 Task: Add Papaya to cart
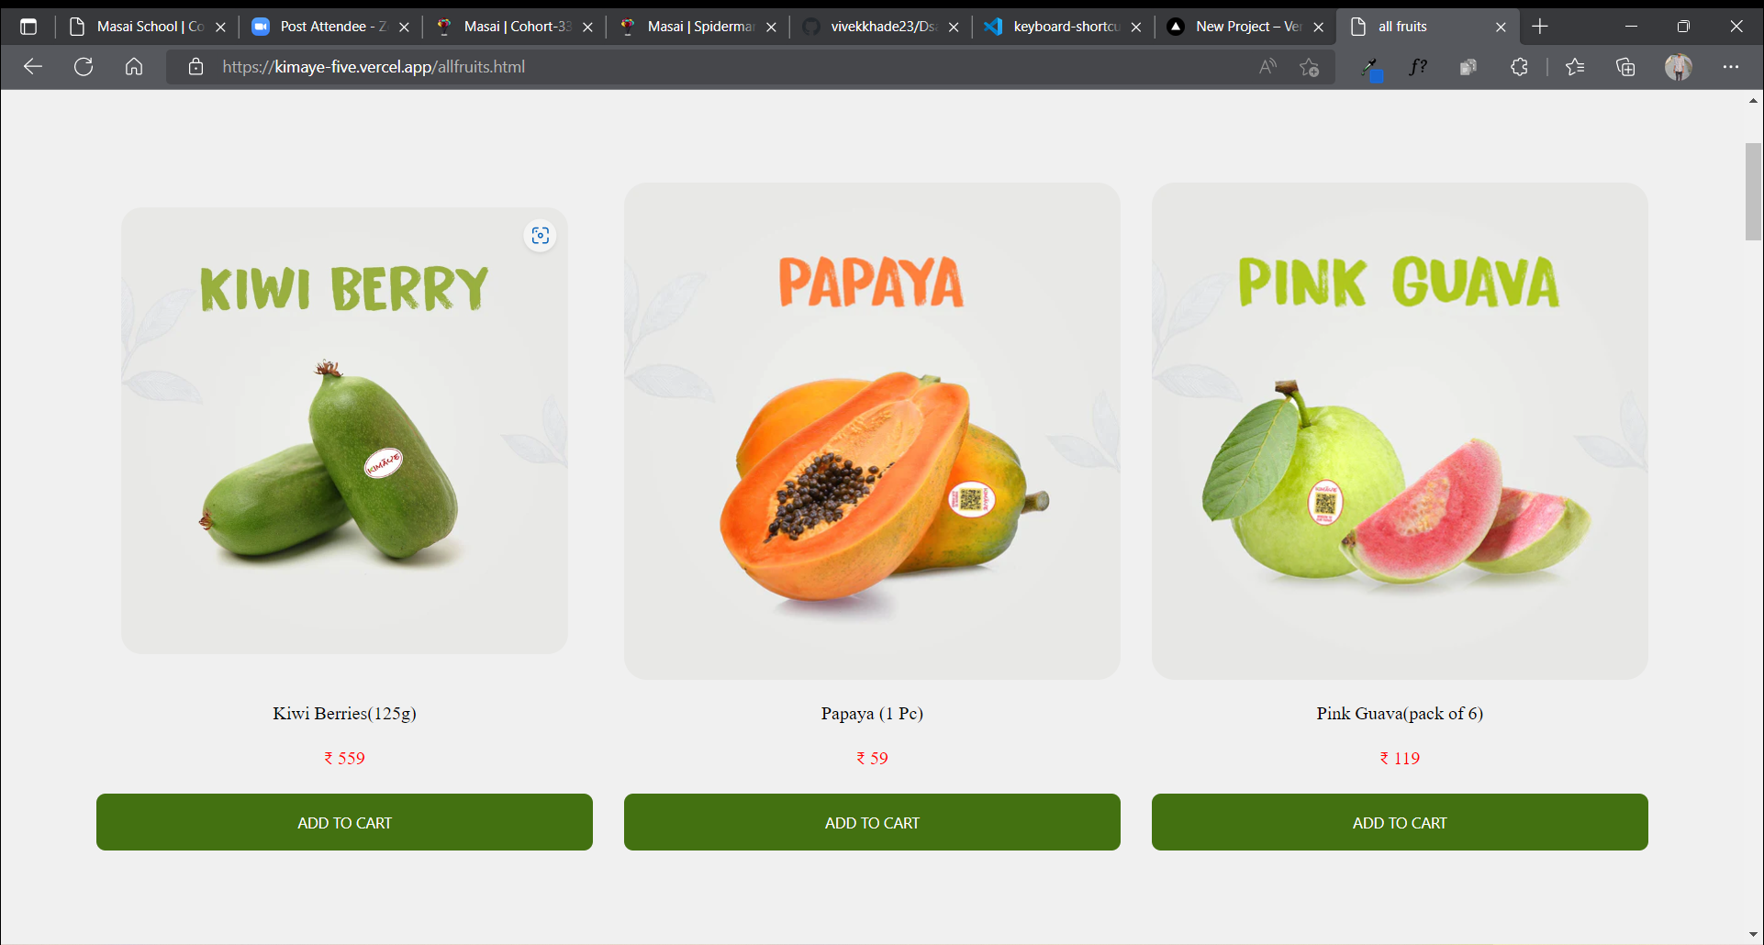click(x=872, y=822)
